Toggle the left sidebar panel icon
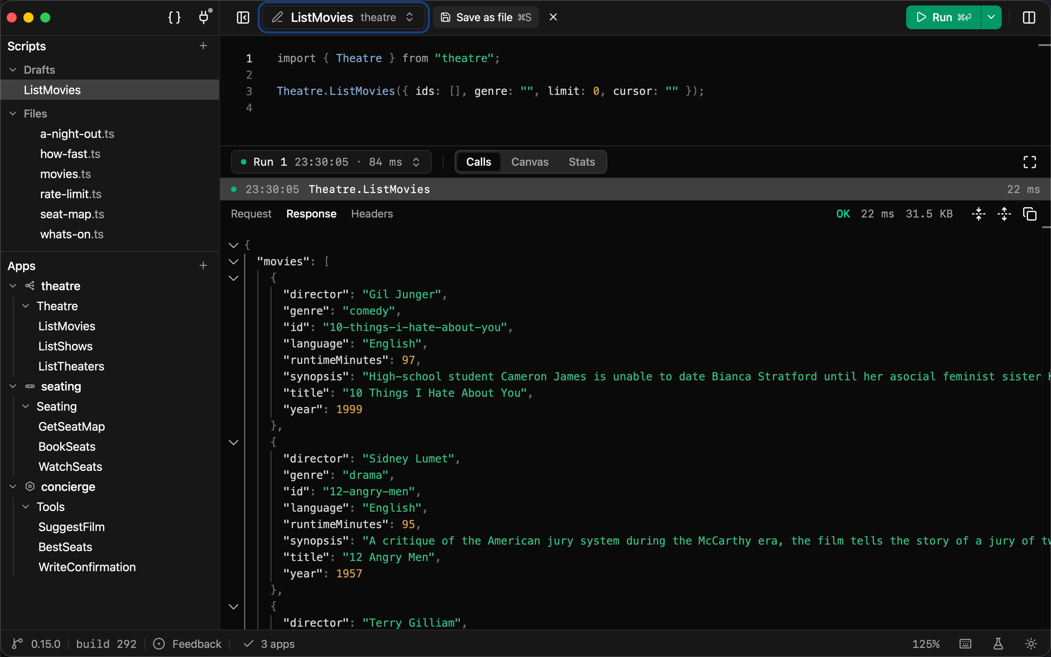The width and height of the screenshot is (1051, 657). [243, 18]
